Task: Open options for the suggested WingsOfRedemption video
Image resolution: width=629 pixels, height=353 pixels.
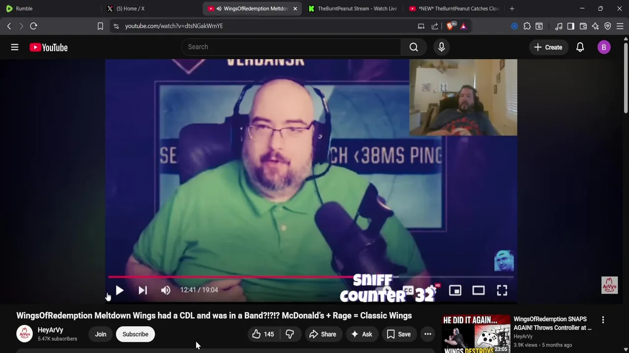Action: pyautogui.click(x=603, y=320)
